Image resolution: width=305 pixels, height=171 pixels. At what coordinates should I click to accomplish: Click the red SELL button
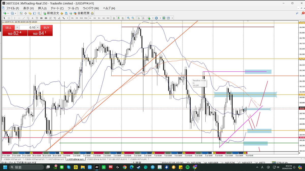(8, 27)
